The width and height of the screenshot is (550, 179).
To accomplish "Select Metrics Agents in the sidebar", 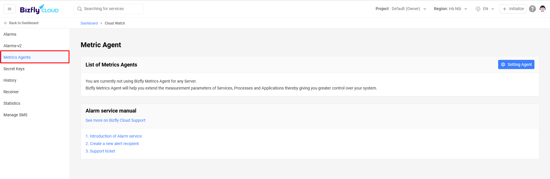I will tap(35, 57).
